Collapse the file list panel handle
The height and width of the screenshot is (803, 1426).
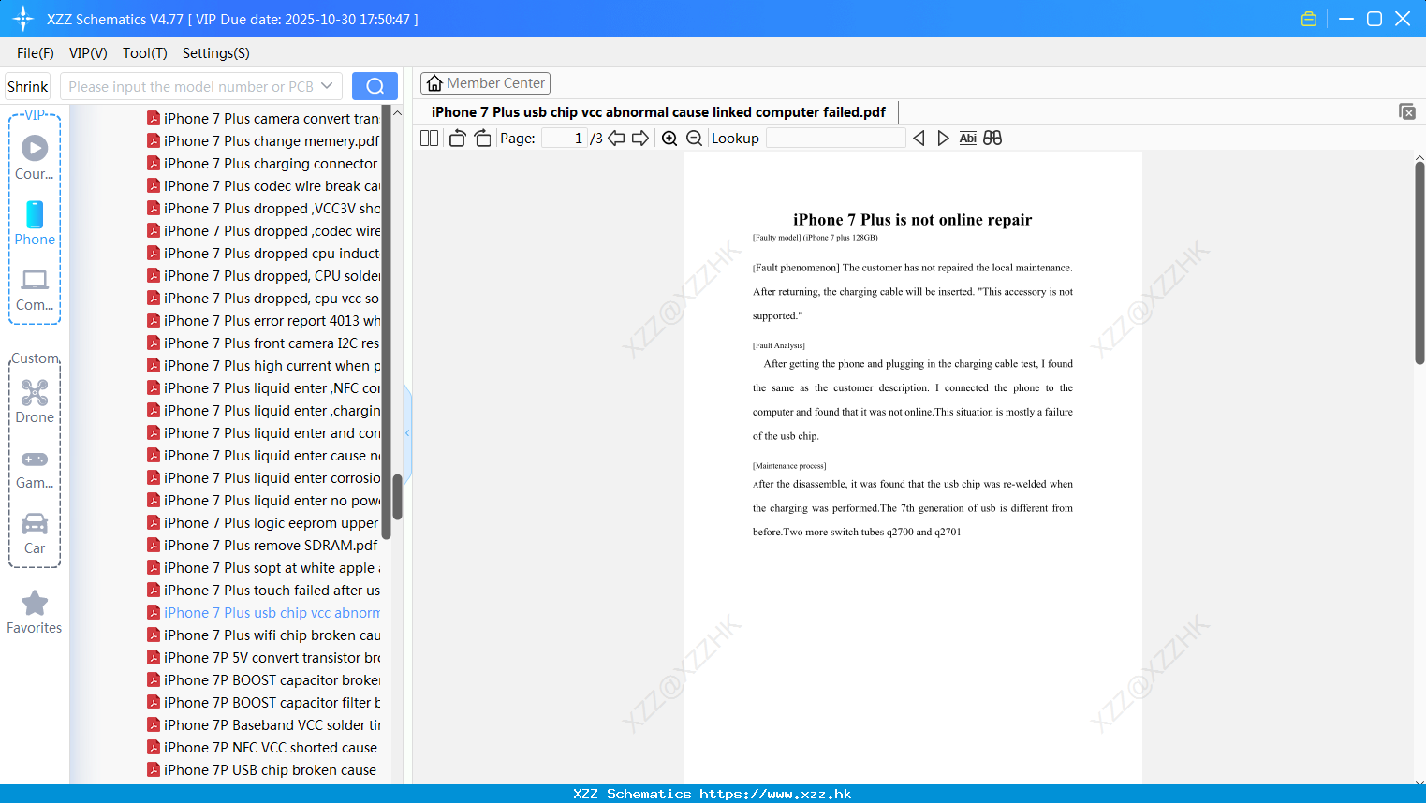point(407,432)
